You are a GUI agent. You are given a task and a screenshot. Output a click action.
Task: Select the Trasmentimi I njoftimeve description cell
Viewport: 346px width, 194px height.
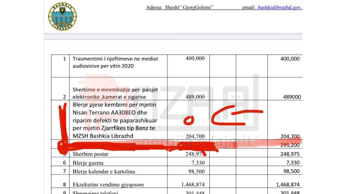tap(115, 62)
